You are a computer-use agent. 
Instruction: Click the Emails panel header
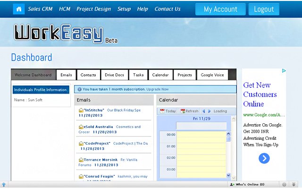(114, 100)
